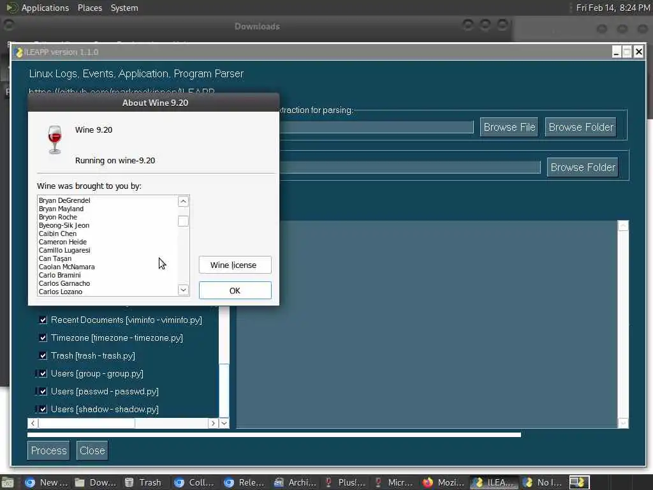Toggle Users [shadow - shadow.py] checkbox

tap(43, 410)
